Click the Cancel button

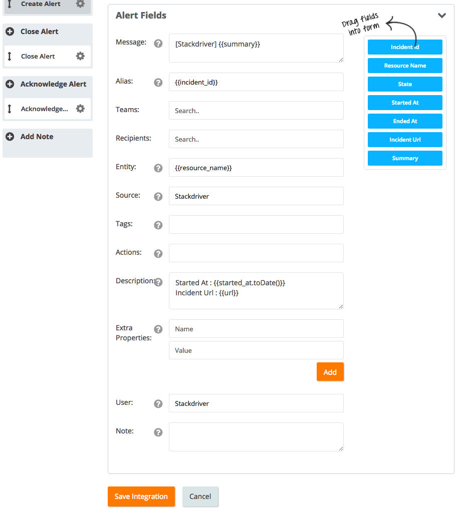tap(200, 496)
